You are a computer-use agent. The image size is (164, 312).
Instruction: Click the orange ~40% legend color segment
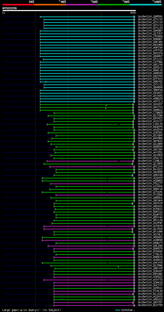point(50,4)
